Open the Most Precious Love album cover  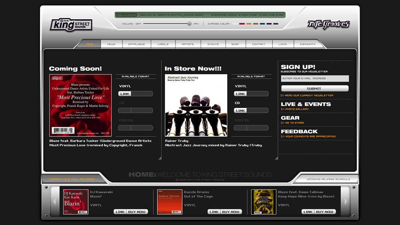(80, 105)
